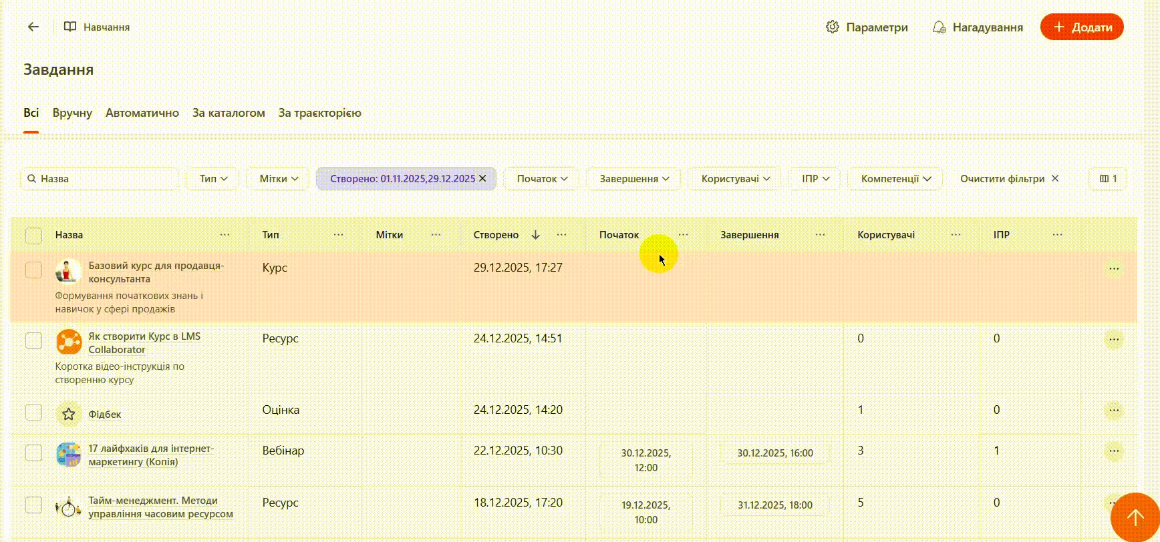Tick checkbox for Базовий курс для продавця-консультанта
This screenshot has width=1160, height=542.
click(x=33, y=270)
